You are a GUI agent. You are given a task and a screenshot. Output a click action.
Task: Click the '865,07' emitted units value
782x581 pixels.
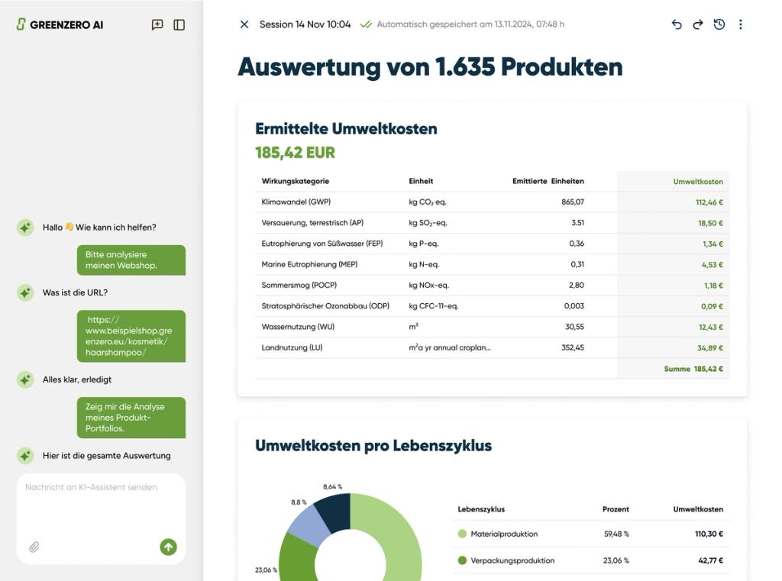point(573,202)
